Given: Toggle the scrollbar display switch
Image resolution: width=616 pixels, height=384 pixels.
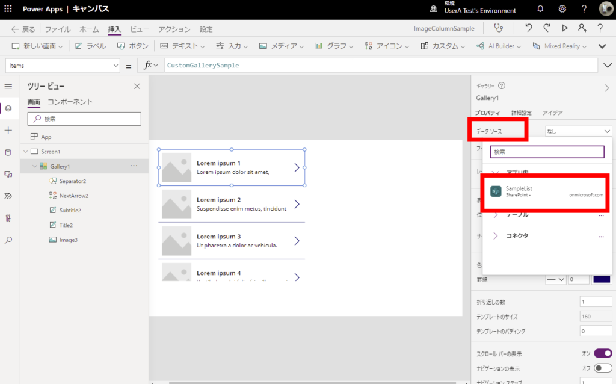Looking at the screenshot, I should point(603,353).
